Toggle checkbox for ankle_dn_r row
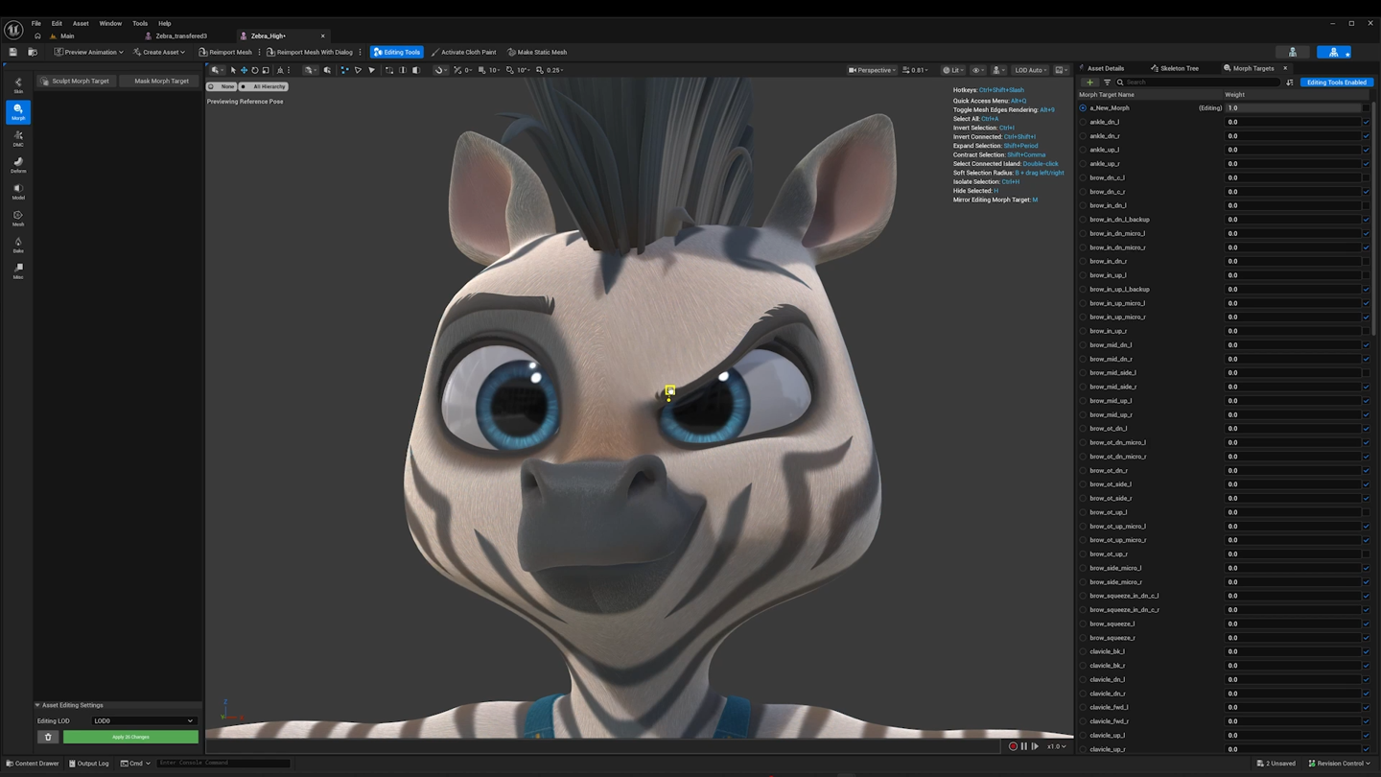Viewport: 1381px width, 777px height. [1366, 136]
